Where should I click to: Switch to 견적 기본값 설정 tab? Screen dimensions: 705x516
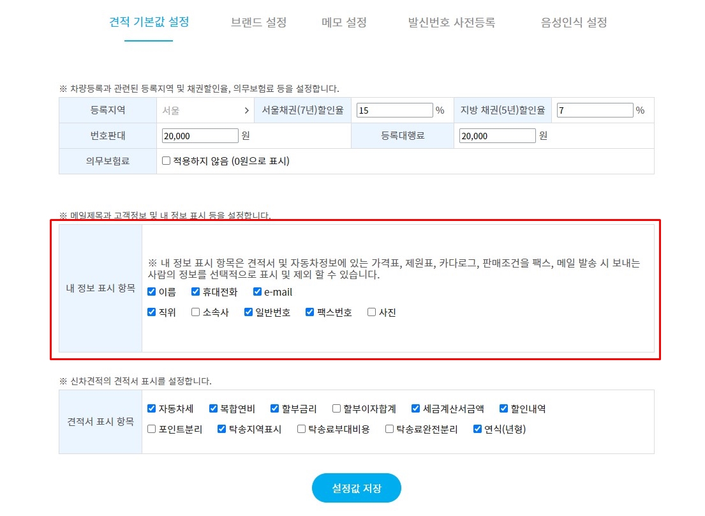(x=149, y=22)
